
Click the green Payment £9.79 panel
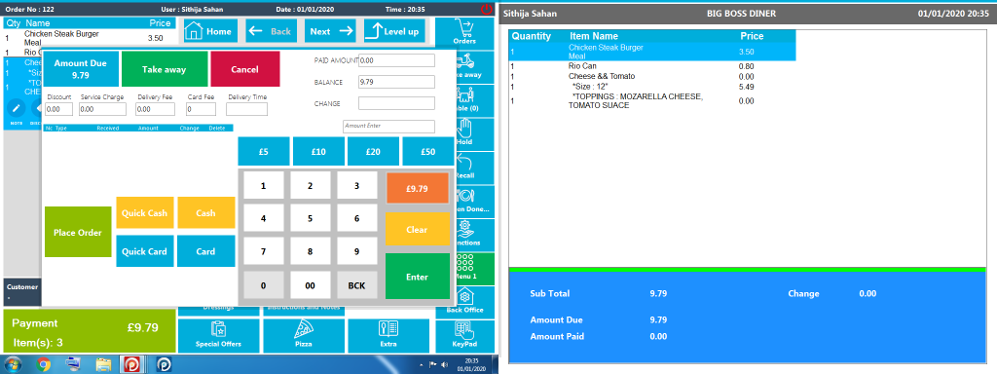click(x=89, y=331)
